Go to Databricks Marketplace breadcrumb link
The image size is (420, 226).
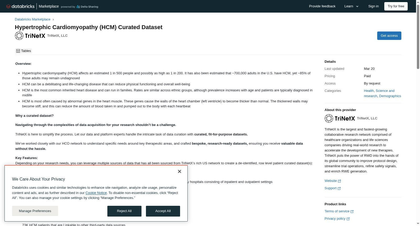click(33, 19)
